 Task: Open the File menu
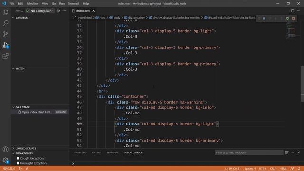click(12, 3)
